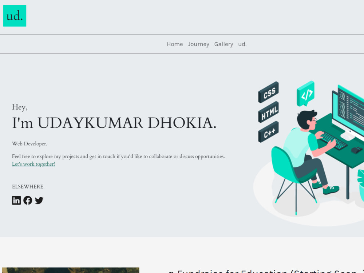This screenshot has width=364, height=273.
Task: Select the ud. nav item
Action: pyautogui.click(x=242, y=44)
